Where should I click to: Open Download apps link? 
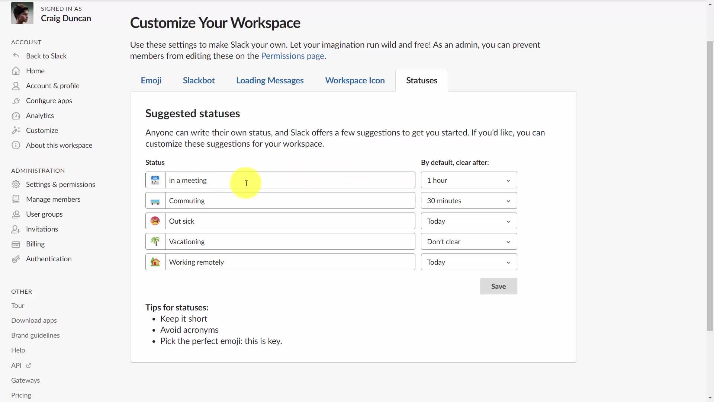(34, 320)
